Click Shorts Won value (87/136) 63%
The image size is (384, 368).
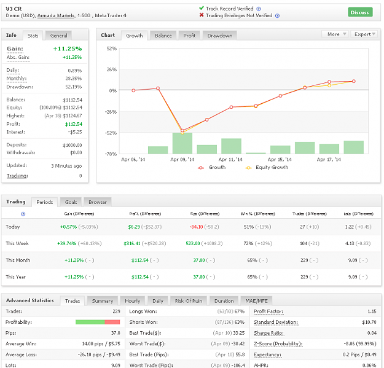pyautogui.click(x=229, y=322)
